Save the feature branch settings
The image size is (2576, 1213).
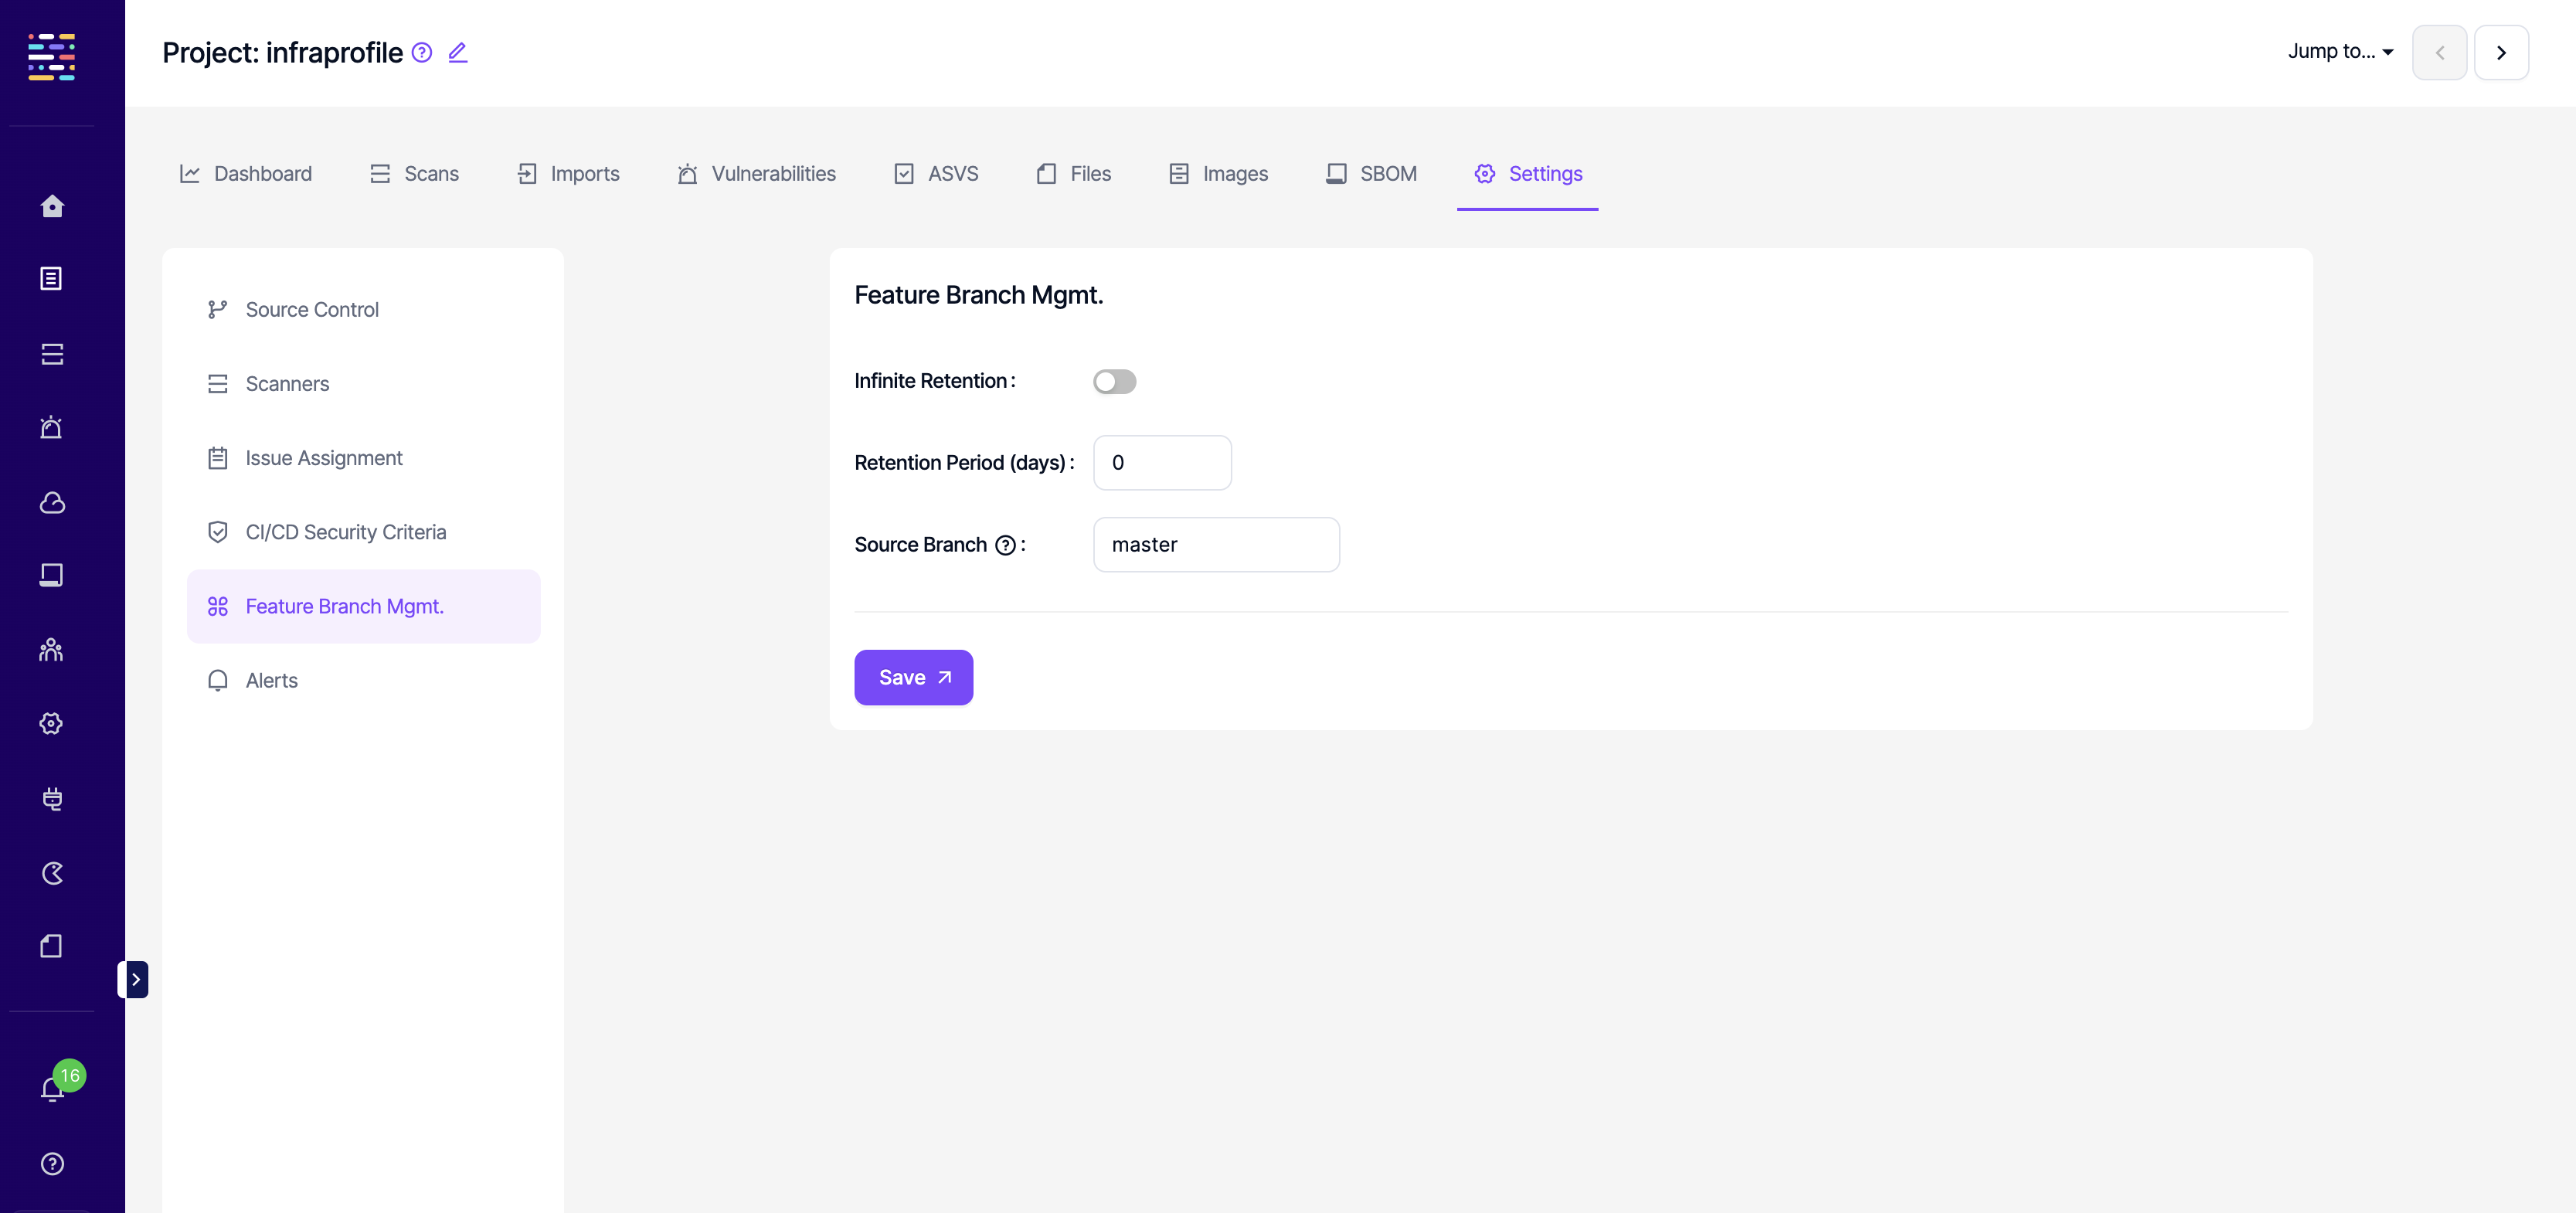pyautogui.click(x=913, y=678)
